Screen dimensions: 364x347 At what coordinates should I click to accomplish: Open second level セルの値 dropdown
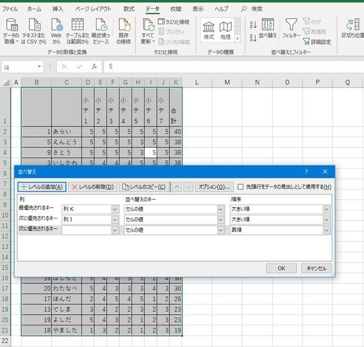221,220
